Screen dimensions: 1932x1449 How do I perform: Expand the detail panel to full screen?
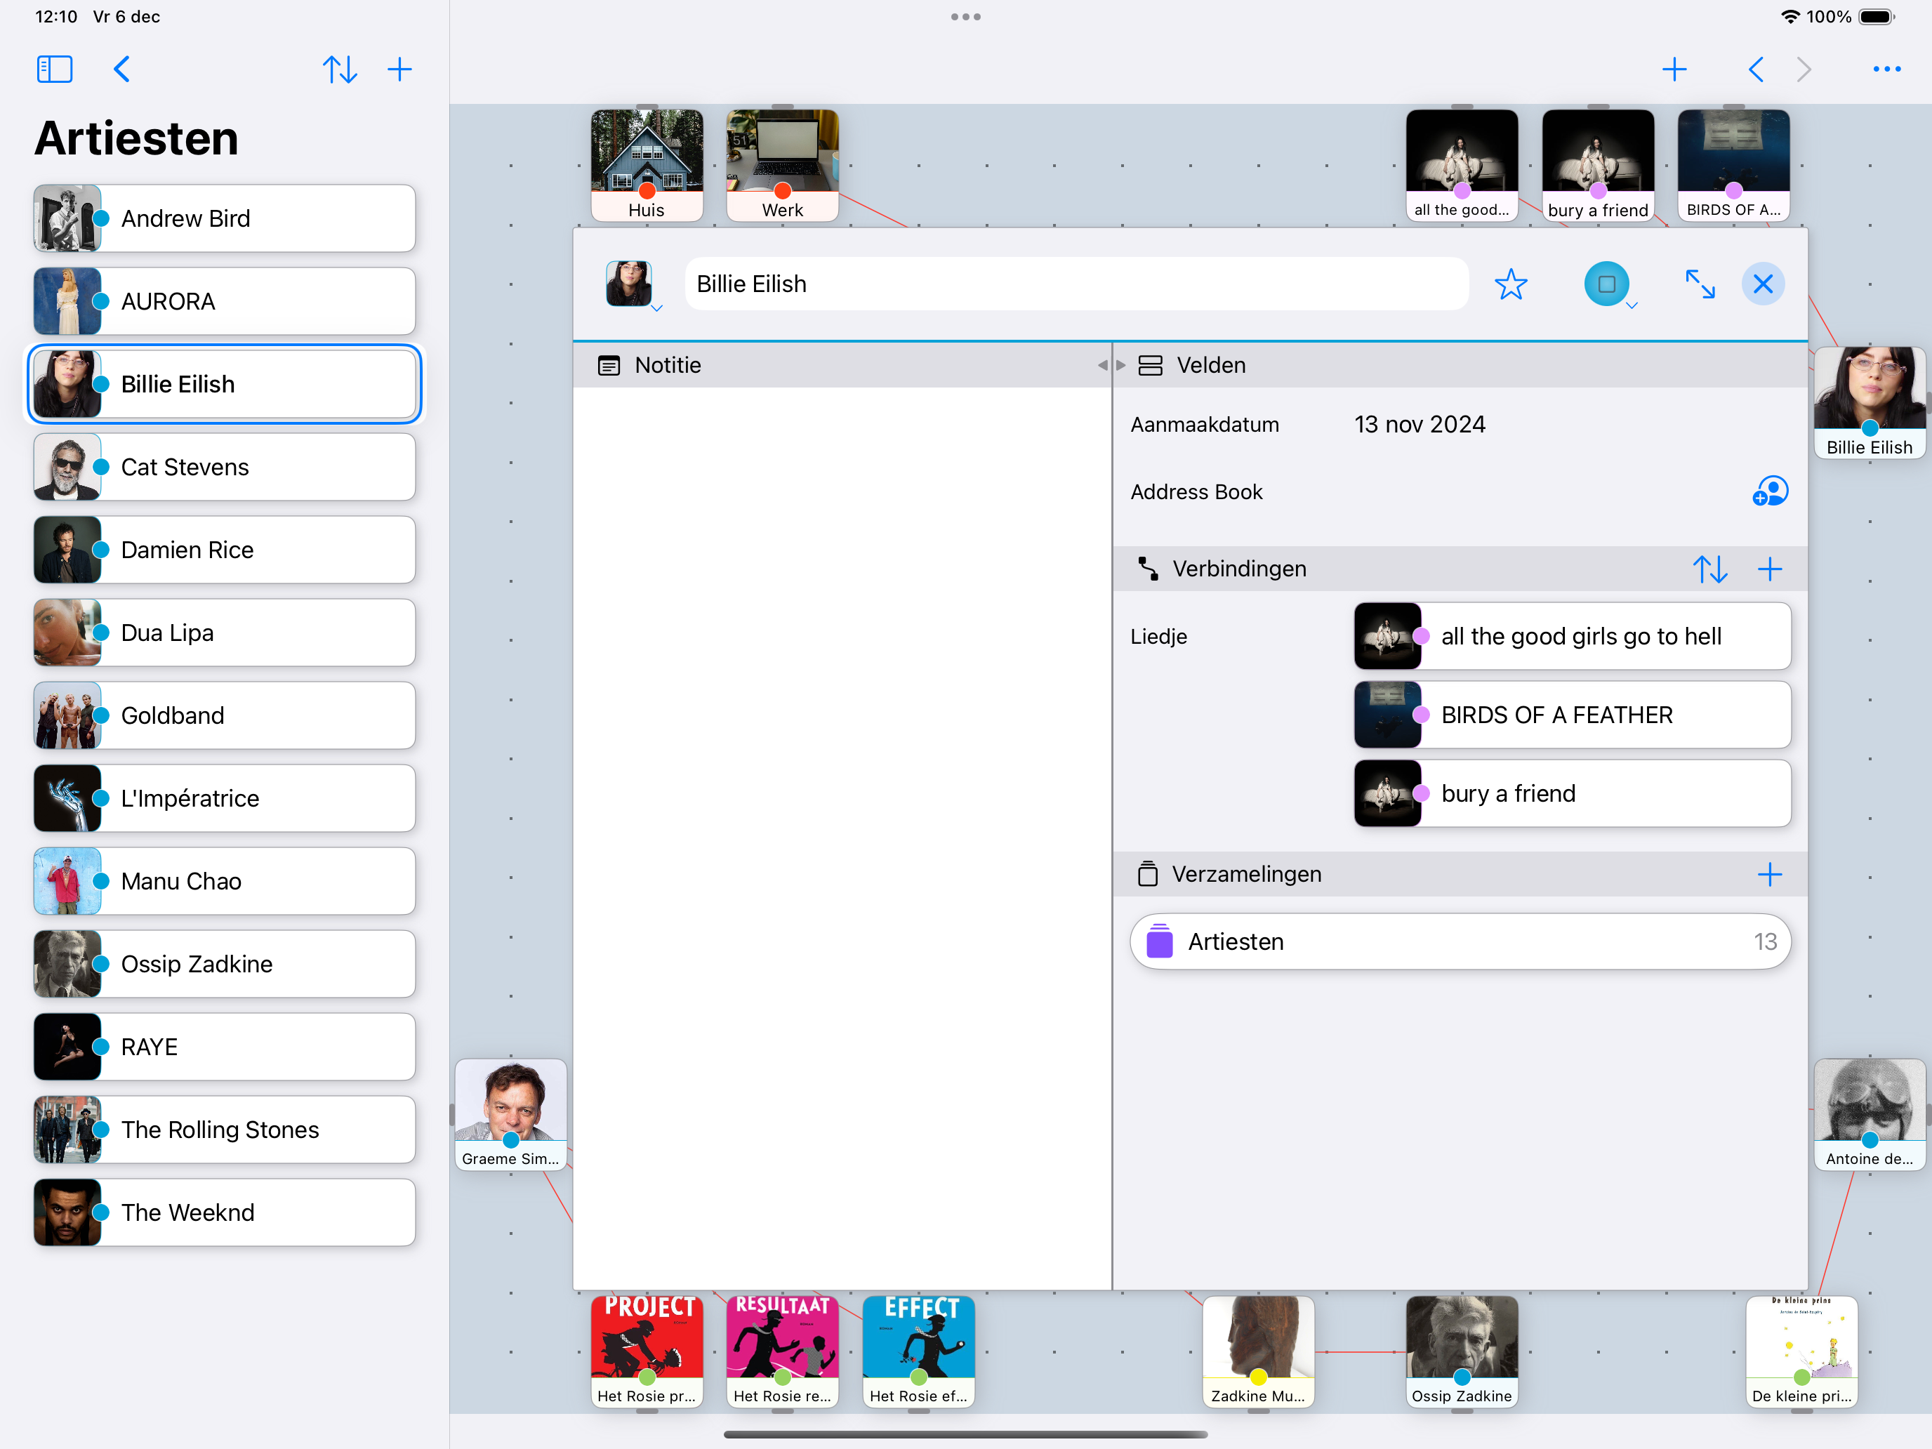(x=1700, y=284)
